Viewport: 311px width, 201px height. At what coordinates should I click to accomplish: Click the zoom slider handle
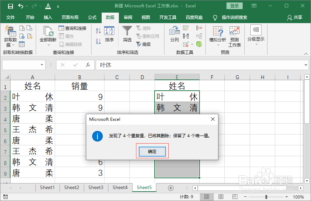coord(266,197)
